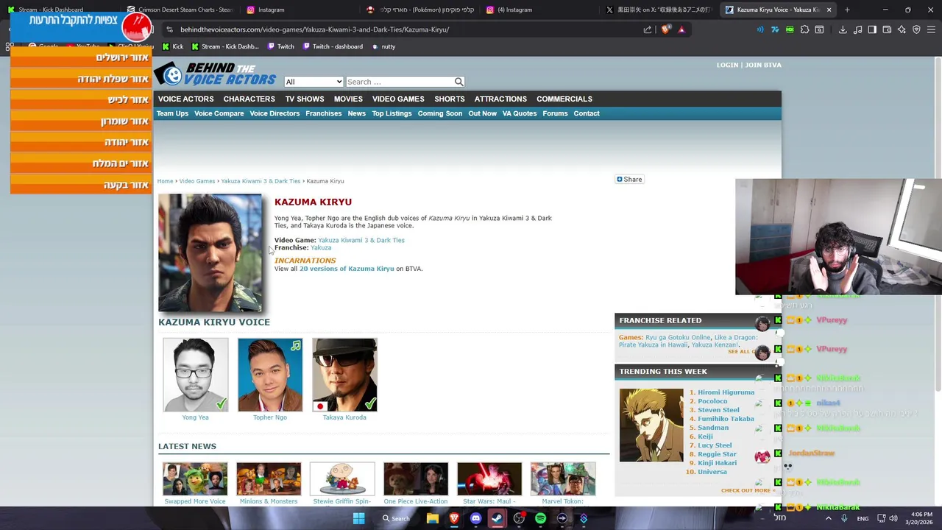Open Franchises submenu link

coord(324,113)
